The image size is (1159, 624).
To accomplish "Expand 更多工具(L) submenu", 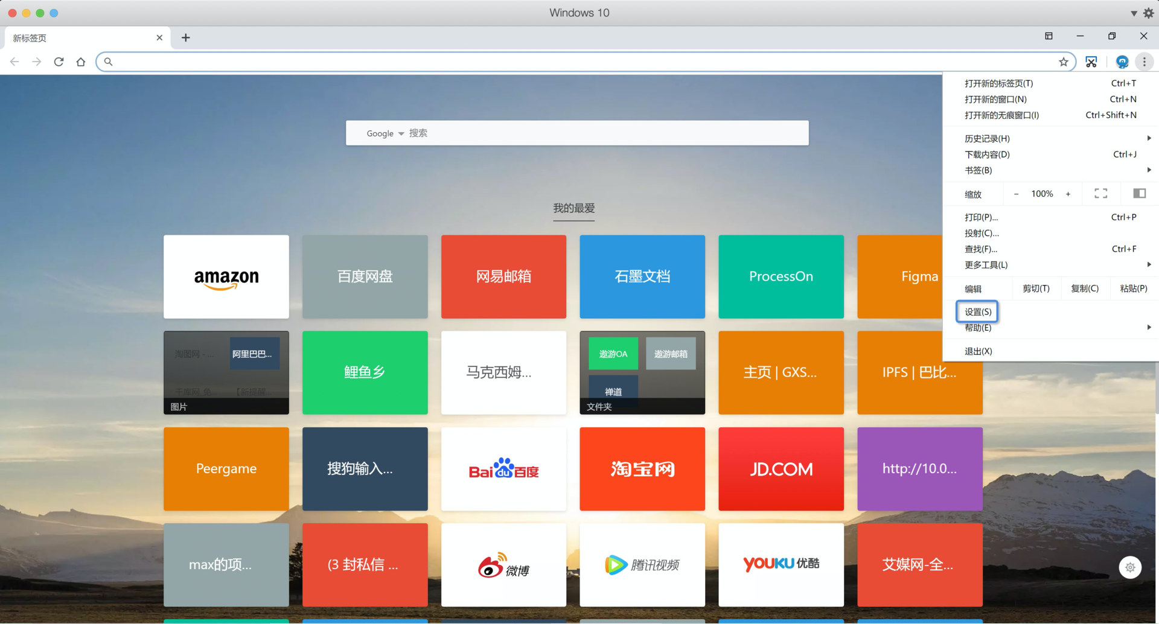I will (1050, 264).
